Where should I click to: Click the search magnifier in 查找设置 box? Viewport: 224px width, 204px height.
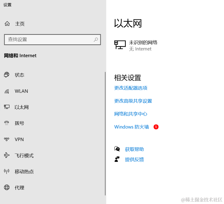pos(96,40)
